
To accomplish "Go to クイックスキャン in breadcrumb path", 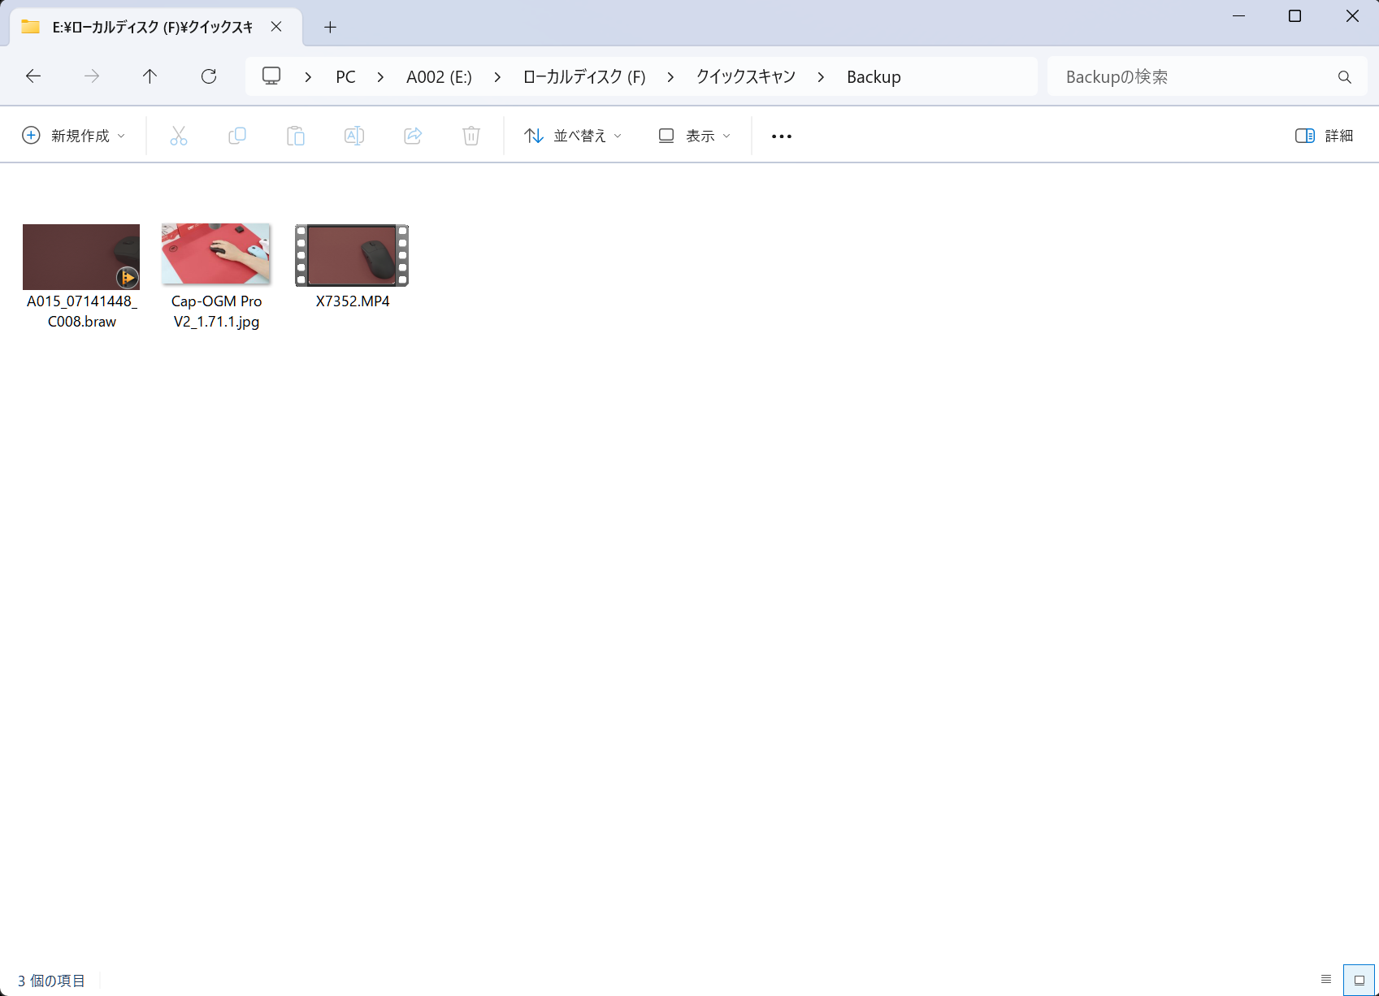I will pyautogui.click(x=745, y=76).
